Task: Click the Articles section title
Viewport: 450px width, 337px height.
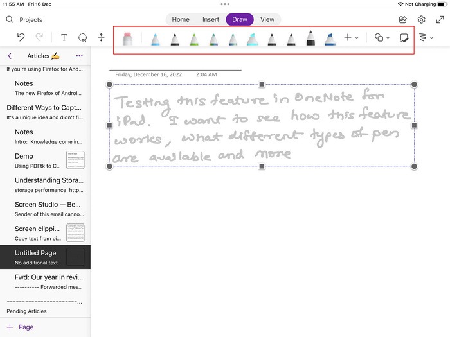Action: (43, 56)
